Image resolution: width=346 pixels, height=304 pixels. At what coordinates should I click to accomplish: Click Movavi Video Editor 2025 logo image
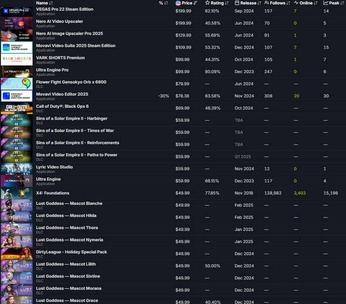pos(17,96)
